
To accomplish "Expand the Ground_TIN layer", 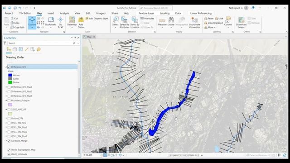I will pos(6,119).
